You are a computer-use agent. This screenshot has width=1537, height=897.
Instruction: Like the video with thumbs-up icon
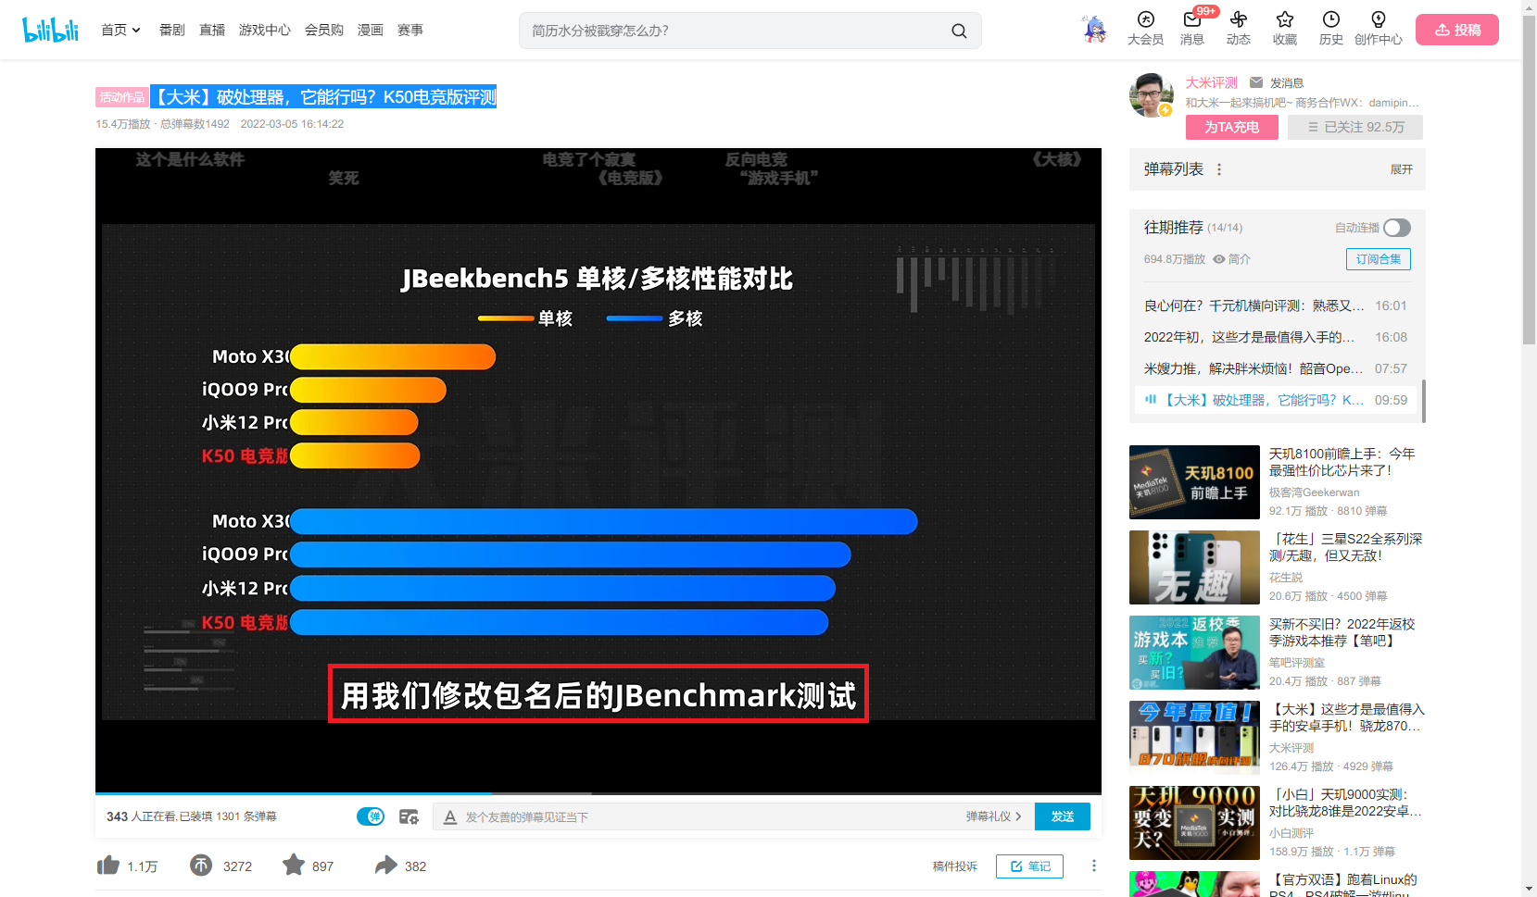coord(108,866)
